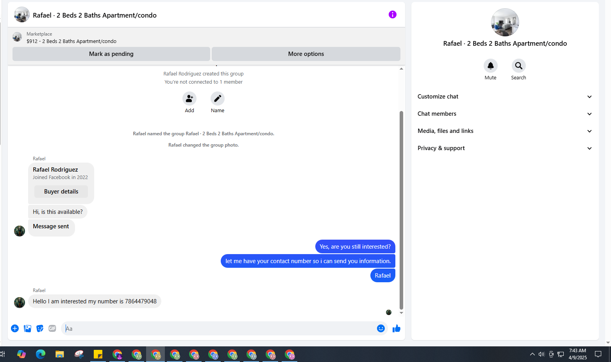Open the Windows notification center

point(598,354)
